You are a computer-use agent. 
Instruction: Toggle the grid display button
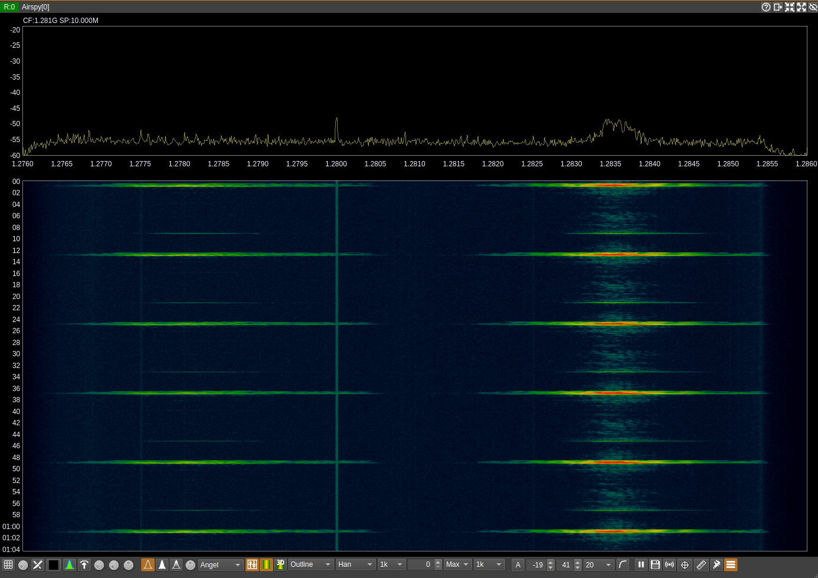[8, 564]
